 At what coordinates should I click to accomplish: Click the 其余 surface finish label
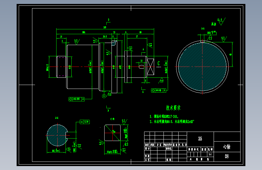(x=214, y=24)
